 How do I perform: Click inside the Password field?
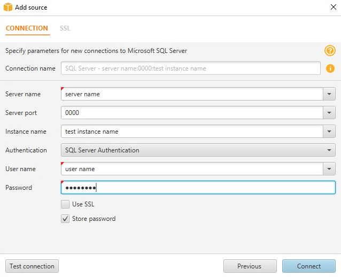[198, 188]
